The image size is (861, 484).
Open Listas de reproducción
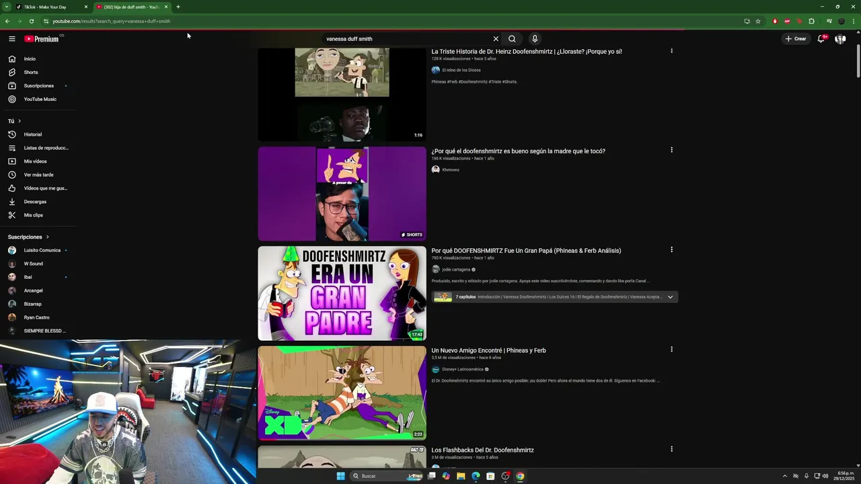click(x=39, y=148)
